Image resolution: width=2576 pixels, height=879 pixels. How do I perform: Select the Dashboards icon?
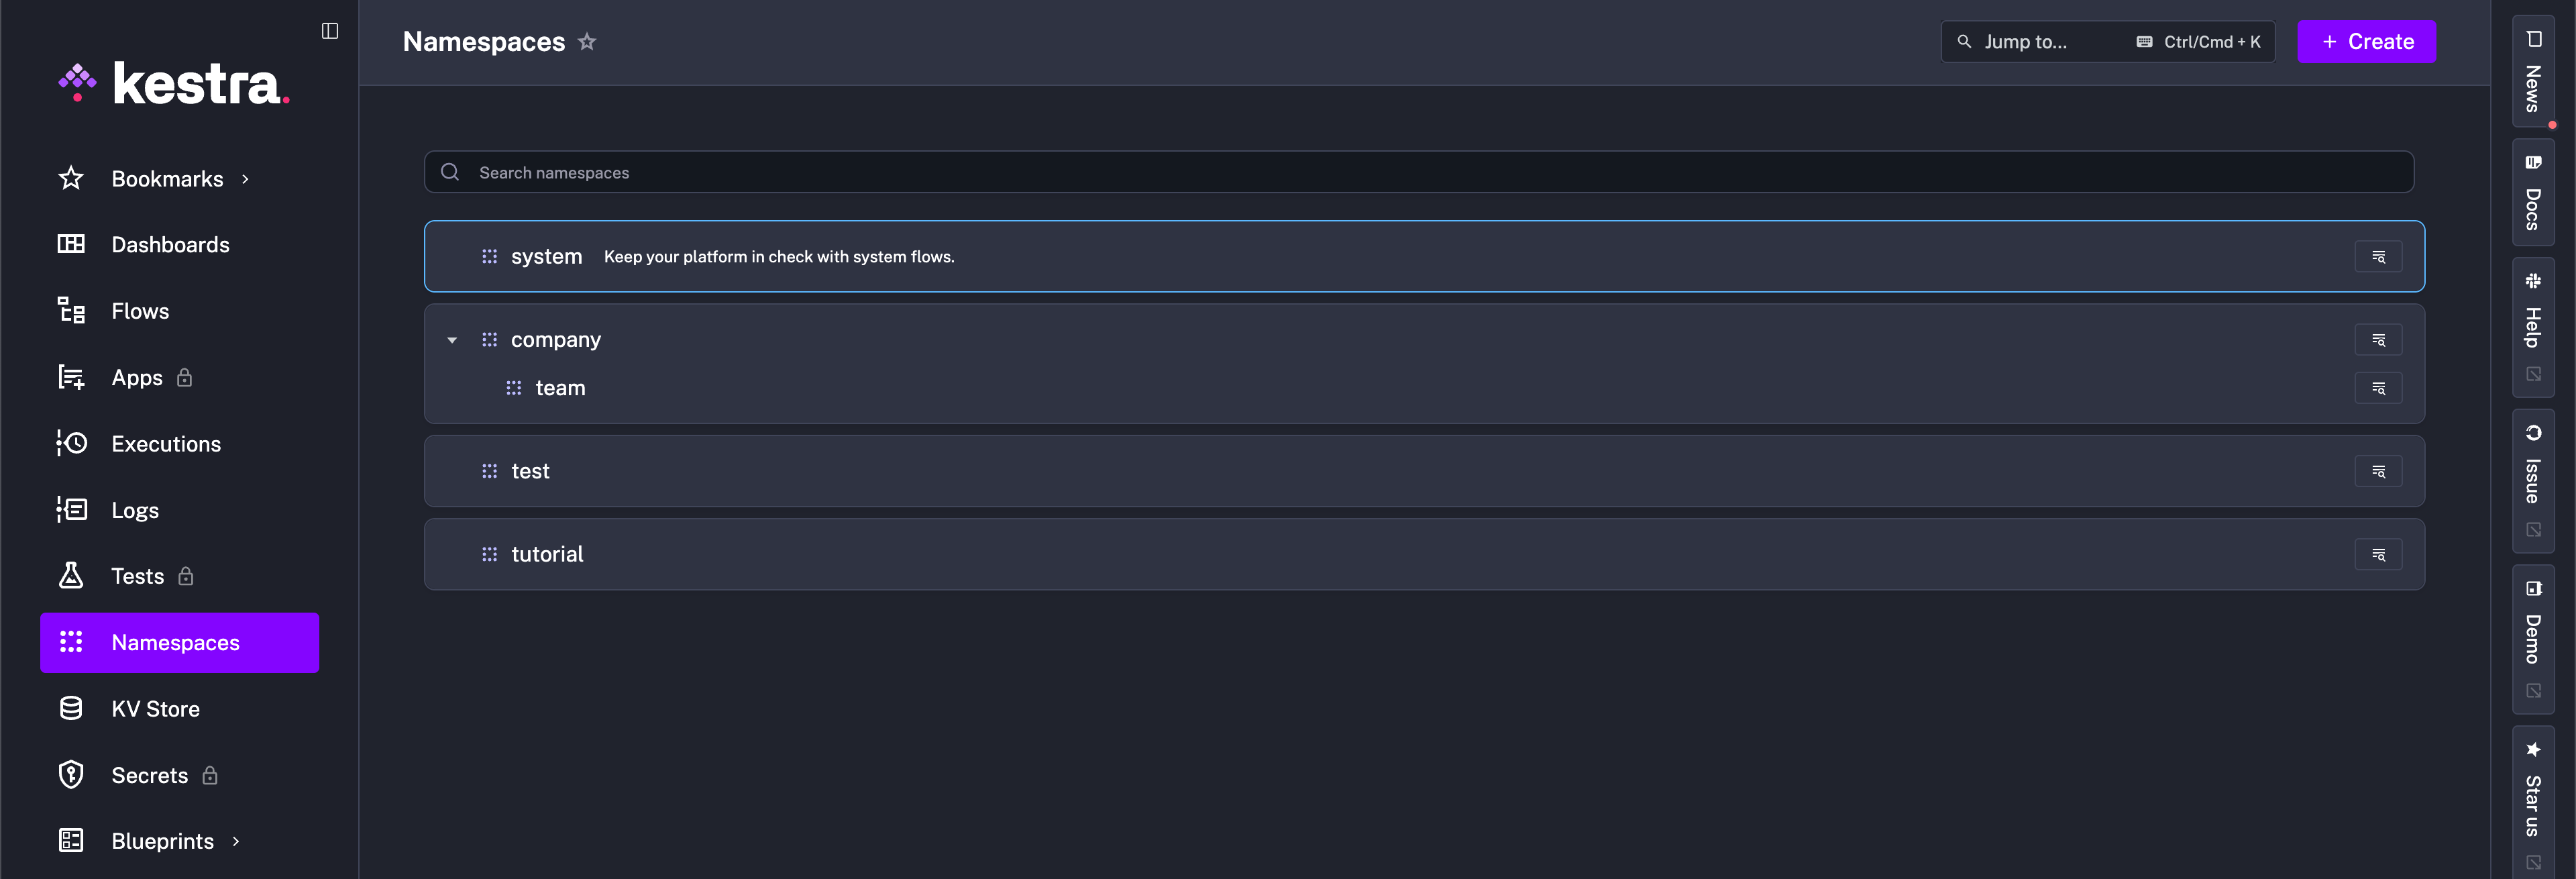71,244
